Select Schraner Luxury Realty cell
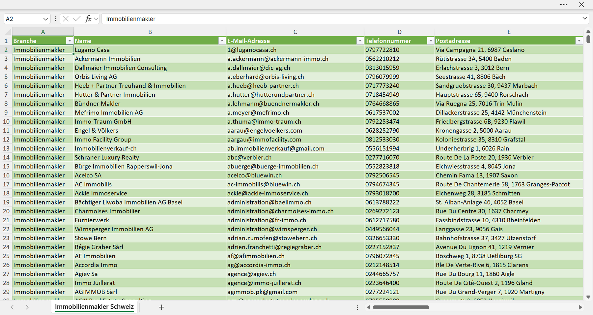The width and height of the screenshot is (593, 315). [x=150, y=157]
